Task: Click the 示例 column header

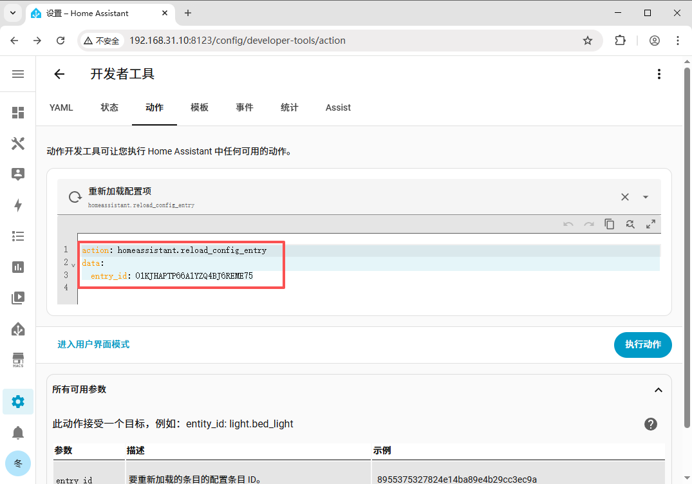Action: point(382,451)
